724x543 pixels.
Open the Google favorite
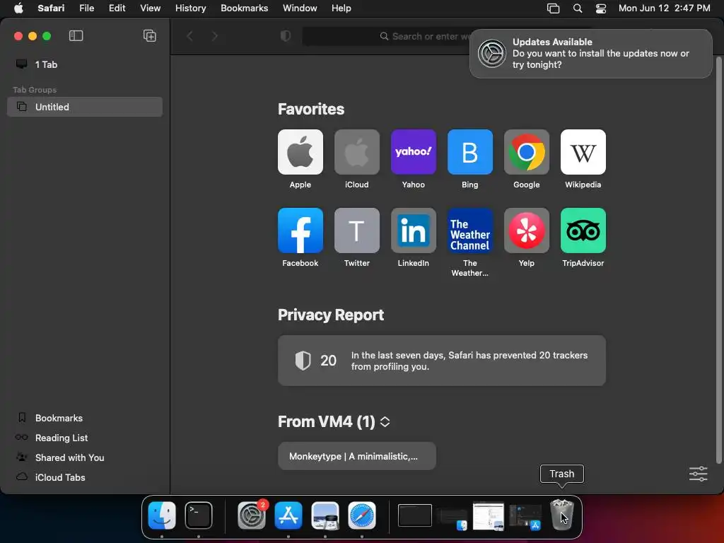pos(526,152)
